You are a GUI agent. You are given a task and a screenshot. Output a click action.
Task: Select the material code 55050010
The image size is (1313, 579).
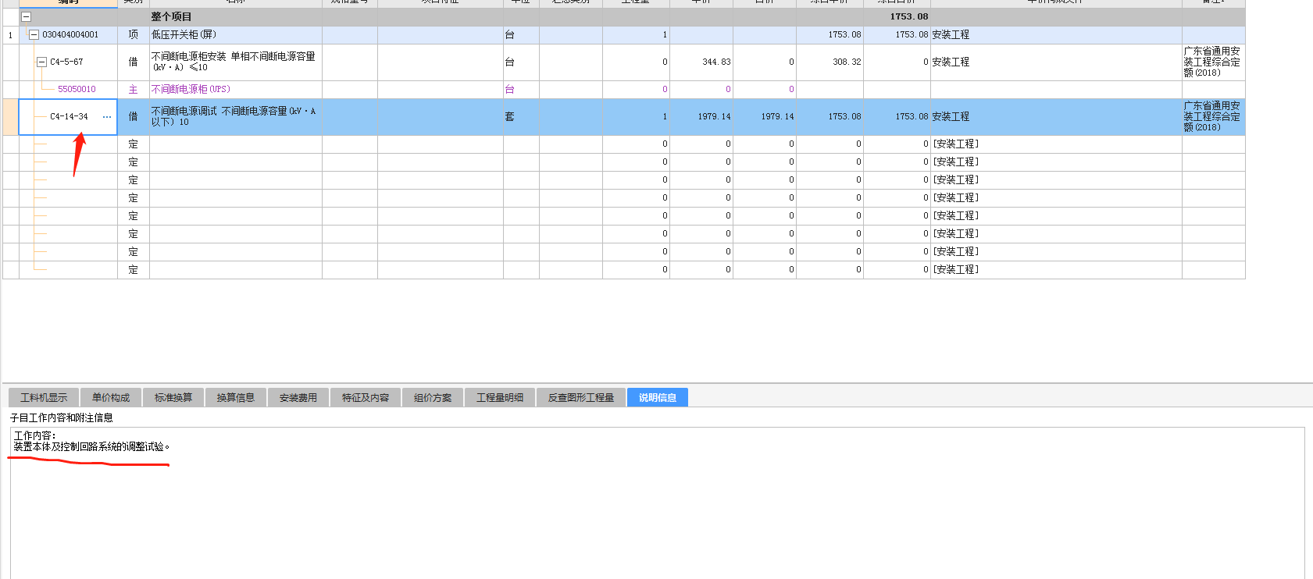[77, 89]
